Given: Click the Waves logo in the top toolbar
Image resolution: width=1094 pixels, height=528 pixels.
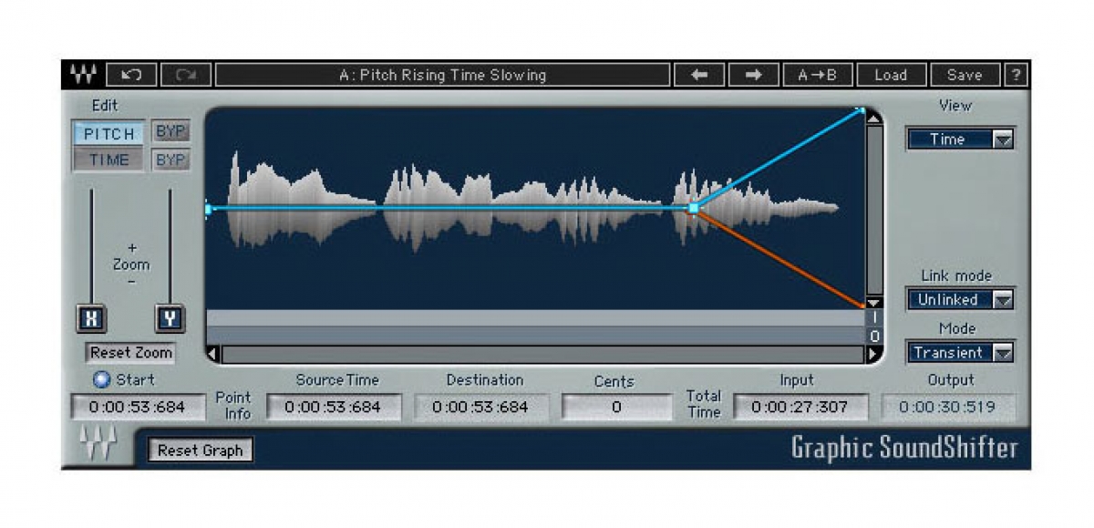Looking at the screenshot, I should coord(83,75).
